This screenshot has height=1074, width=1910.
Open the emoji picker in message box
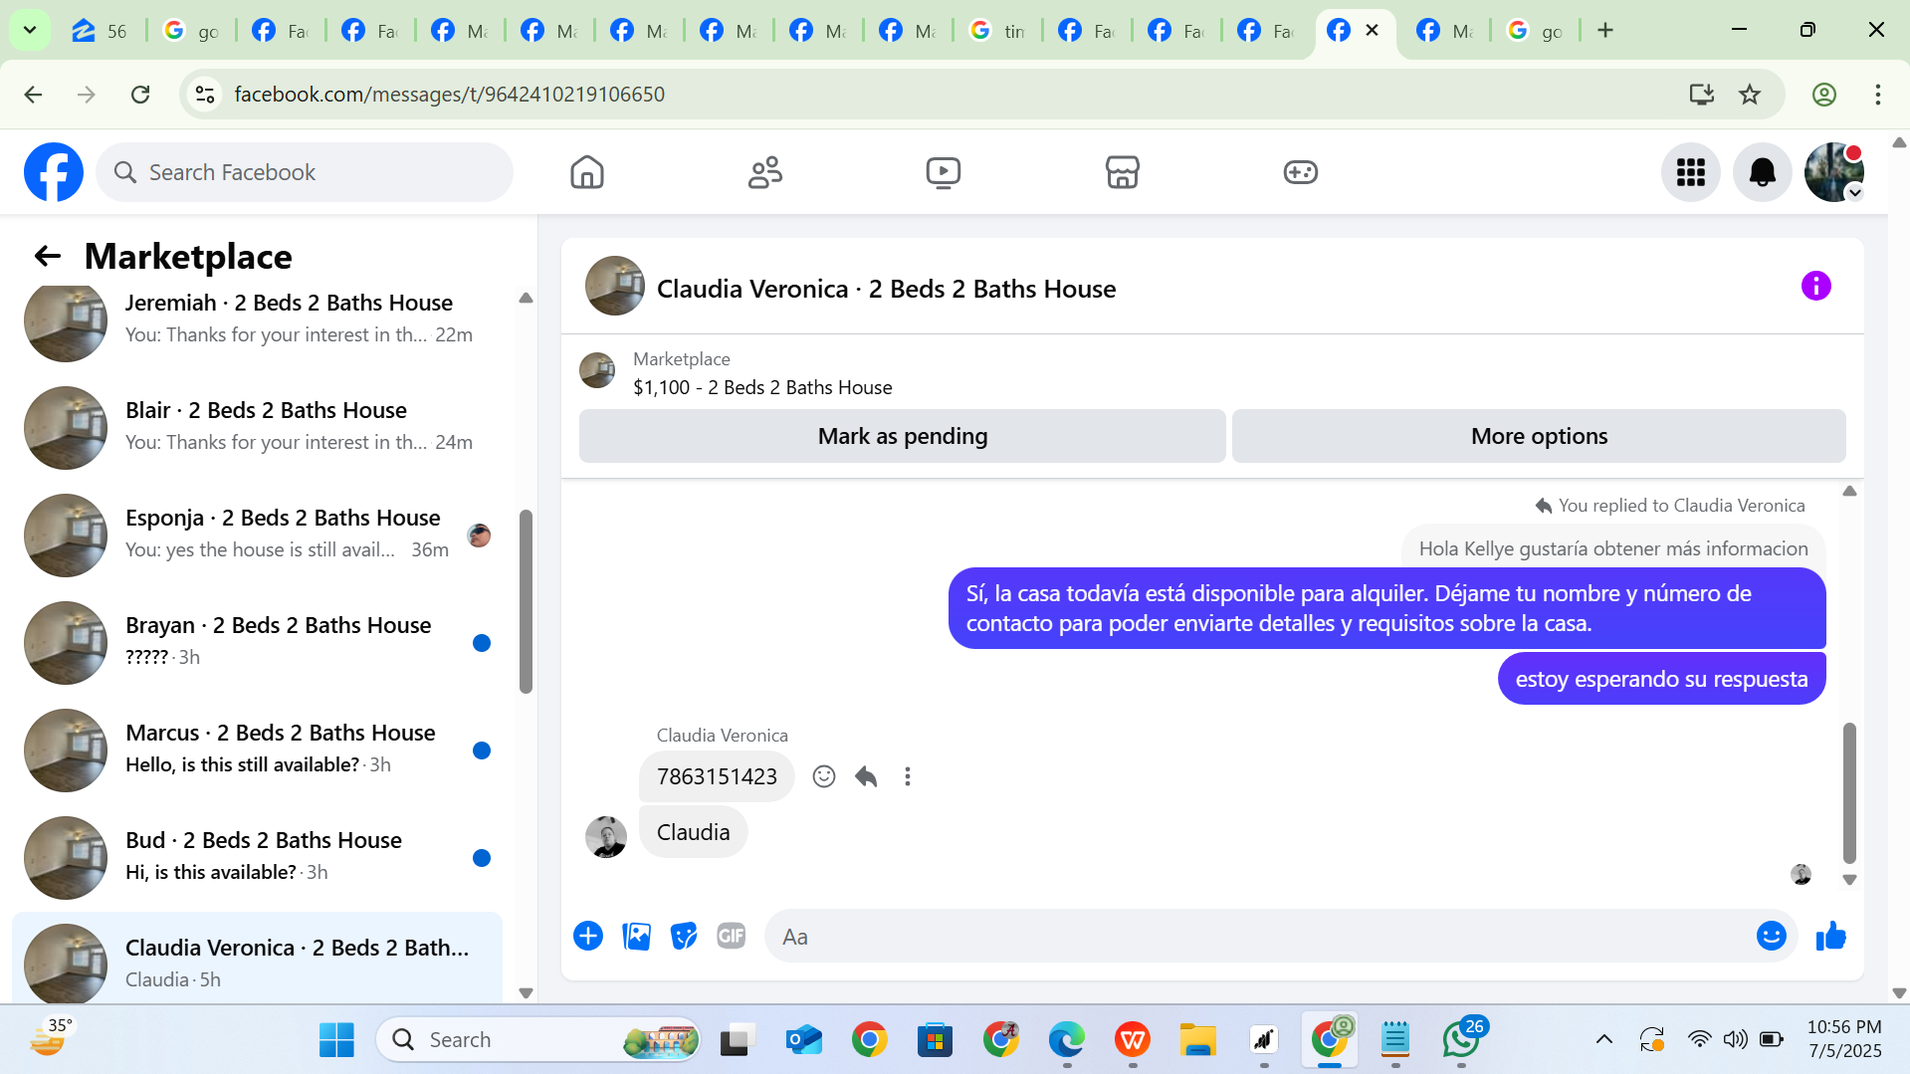(1771, 937)
